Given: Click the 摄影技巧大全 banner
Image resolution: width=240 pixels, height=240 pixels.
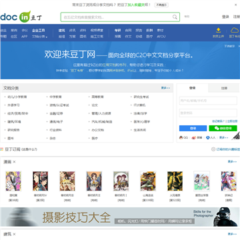Looking at the screenshot, I should click(x=120, y=217).
